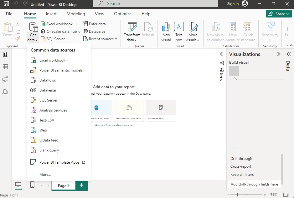Click the Transform data icon
The height and width of the screenshot is (198, 294).
132,27
